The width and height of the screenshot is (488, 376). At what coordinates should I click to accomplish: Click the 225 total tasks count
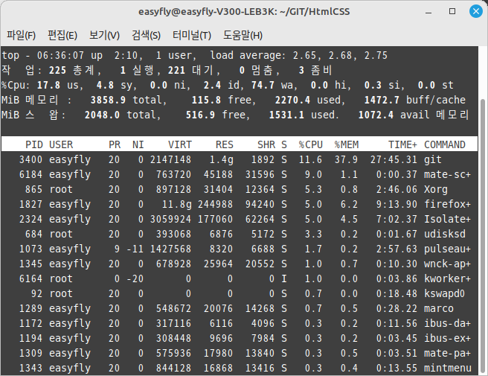(57, 71)
